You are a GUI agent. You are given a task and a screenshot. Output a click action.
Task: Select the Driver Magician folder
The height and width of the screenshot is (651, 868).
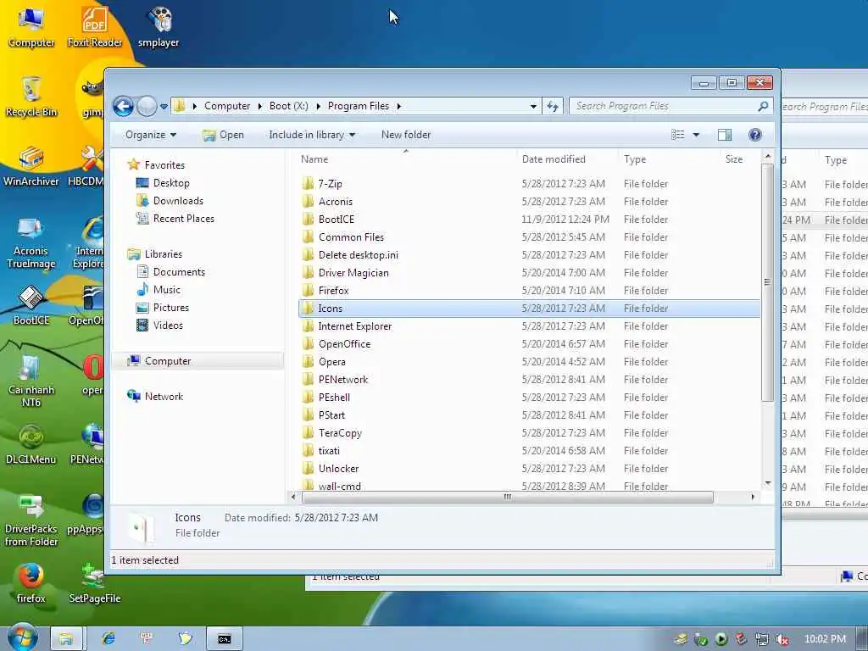(529, 272)
